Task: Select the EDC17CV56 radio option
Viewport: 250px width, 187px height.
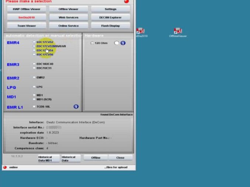Action: (34, 54)
